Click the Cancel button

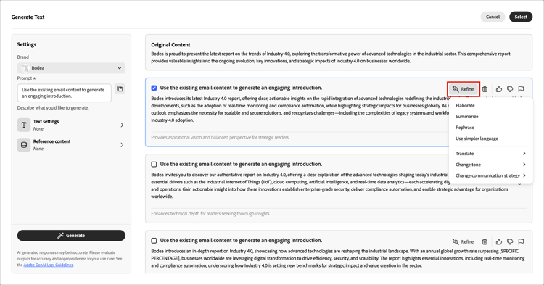pyautogui.click(x=493, y=17)
